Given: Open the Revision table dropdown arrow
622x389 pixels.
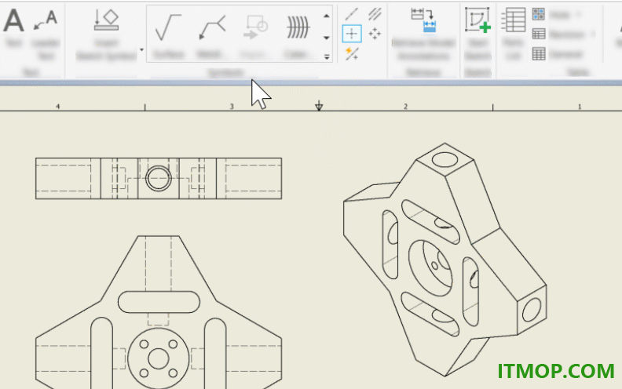Looking at the screenshot, I should [593, 34].
